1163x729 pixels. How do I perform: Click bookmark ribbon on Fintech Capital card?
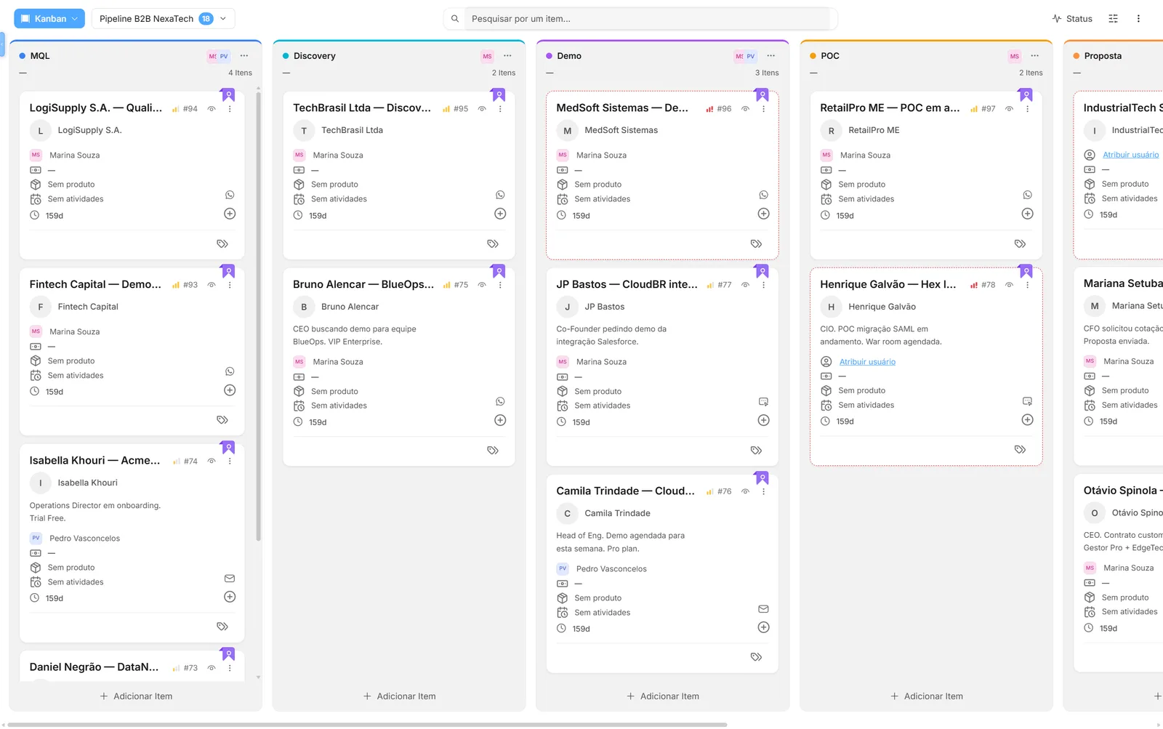pos(228,272)
